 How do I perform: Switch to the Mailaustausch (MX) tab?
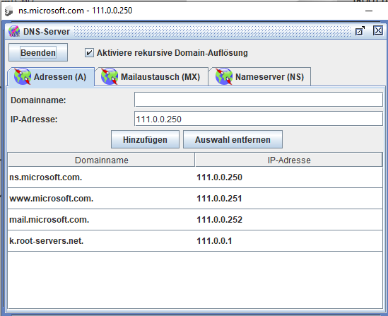[151, 77]
